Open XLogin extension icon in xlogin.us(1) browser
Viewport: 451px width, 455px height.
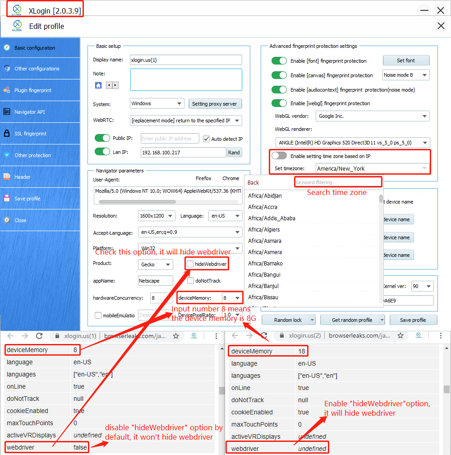click(194, 336)
